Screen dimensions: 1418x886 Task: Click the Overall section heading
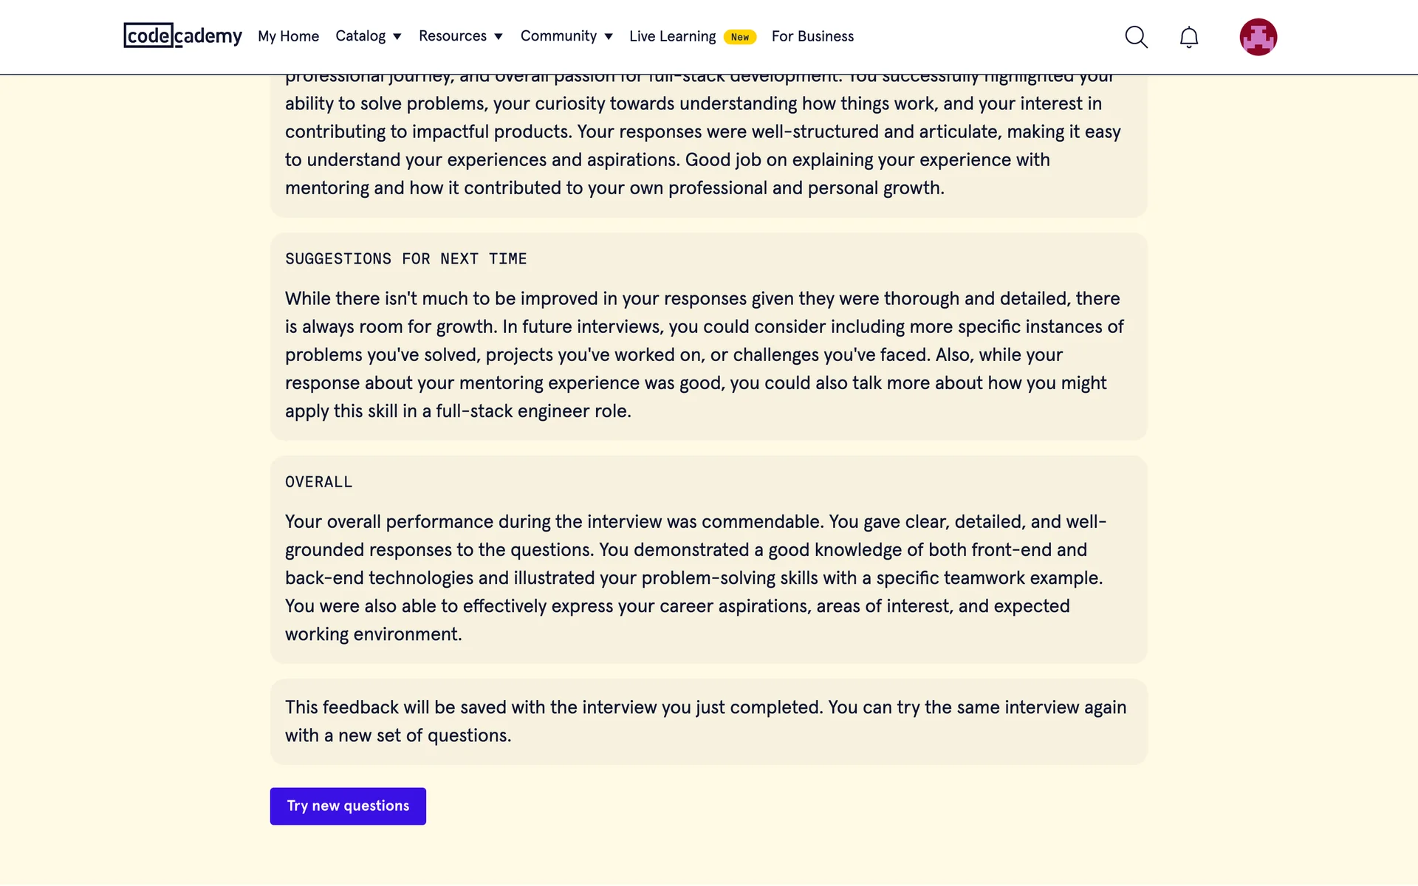[x=318, y=482]
